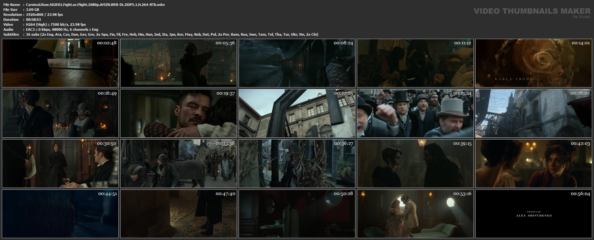Select the thumbnail stamped 00:16:49
594x240 pixels.
pyautogui.click(x=60, y=113)
